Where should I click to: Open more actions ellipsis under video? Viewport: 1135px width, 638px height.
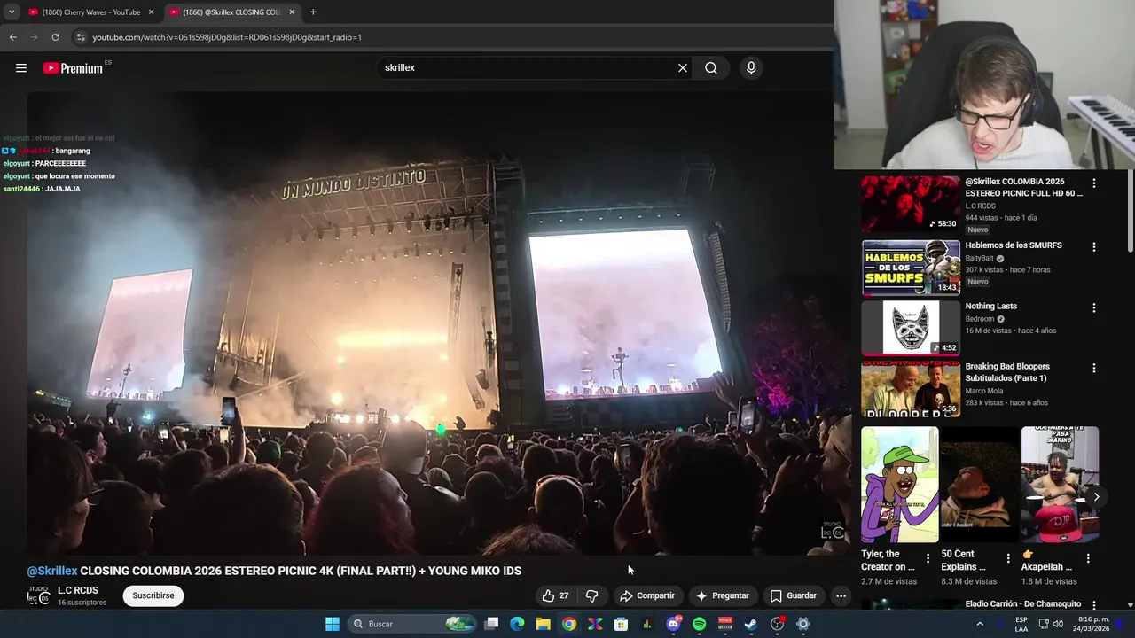[841, 595]
